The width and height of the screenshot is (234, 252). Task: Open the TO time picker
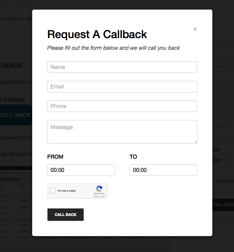163,170
